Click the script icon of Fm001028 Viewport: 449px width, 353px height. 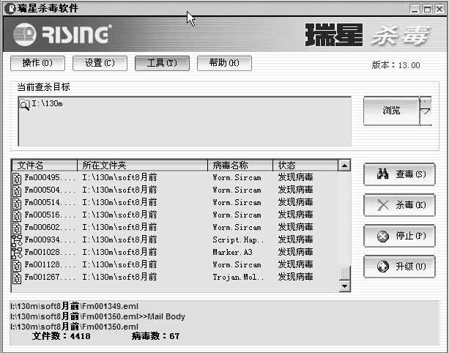click(x=17, y=253)
